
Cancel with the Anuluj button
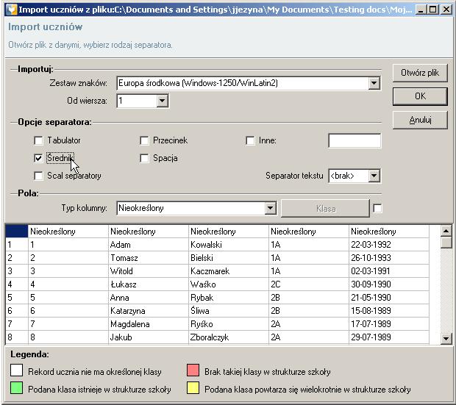(x=420, y=120)
